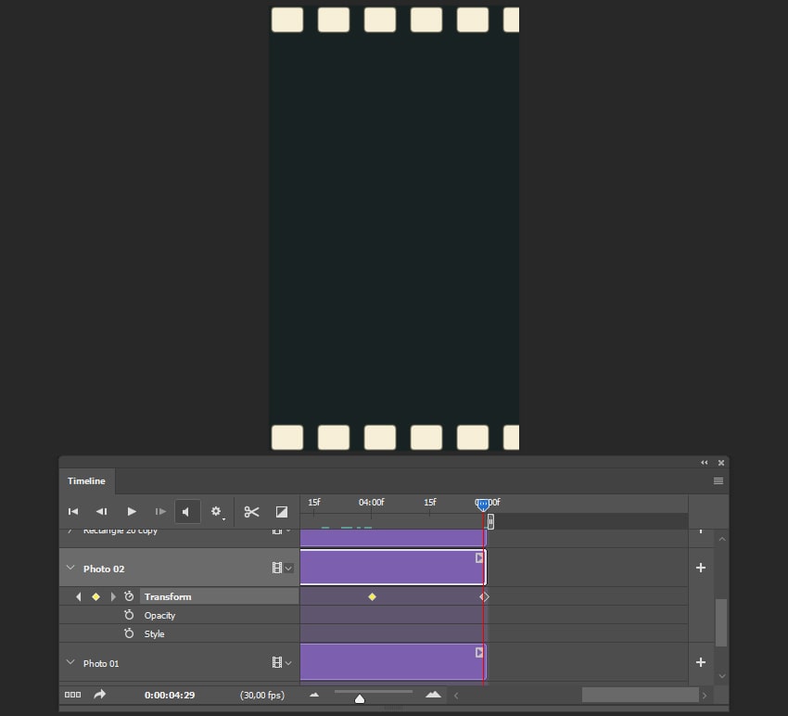
Task: Step back to previous frame
Action: [102, 512]
